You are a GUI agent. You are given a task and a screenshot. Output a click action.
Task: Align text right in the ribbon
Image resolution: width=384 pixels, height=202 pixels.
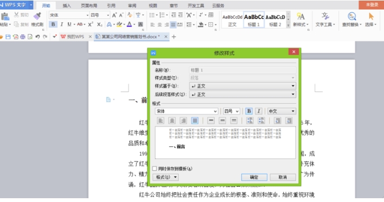click(x=166, y=24)
